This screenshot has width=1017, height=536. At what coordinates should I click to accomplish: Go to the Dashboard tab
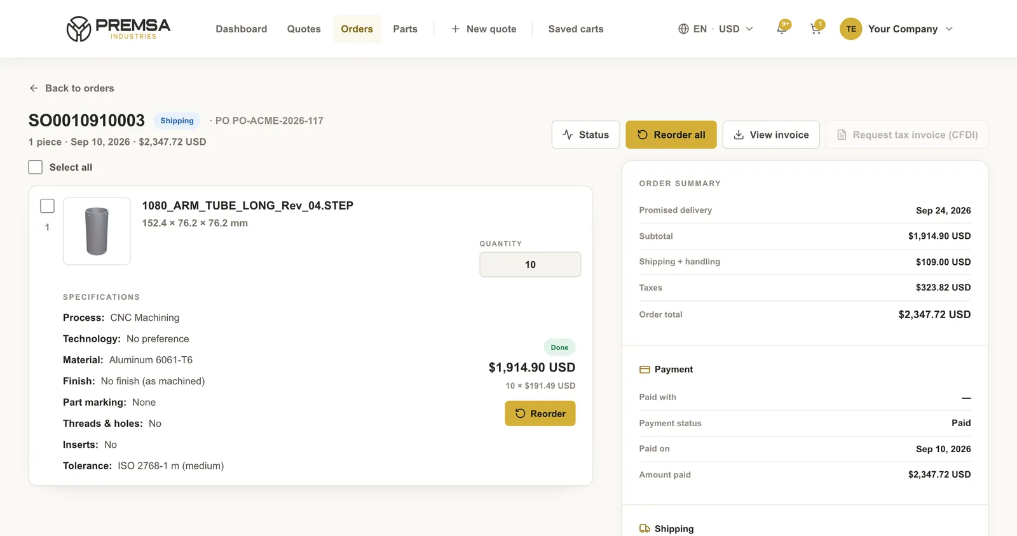click(x=242, y=29)
